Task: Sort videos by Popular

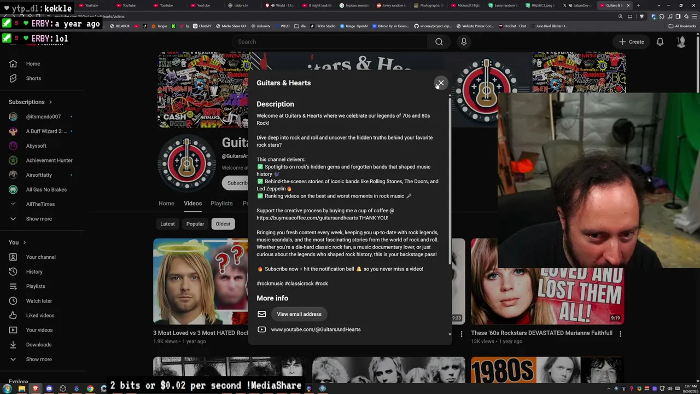Action: click(195, 224)
